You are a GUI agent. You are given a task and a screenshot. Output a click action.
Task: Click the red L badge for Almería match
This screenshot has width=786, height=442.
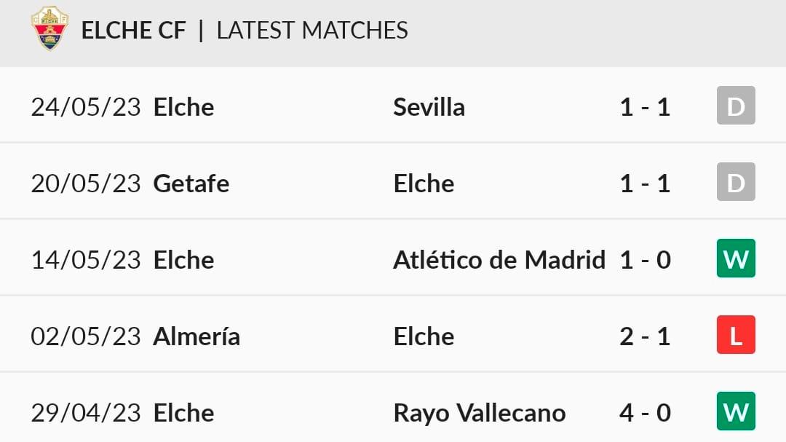click(736, 335)
